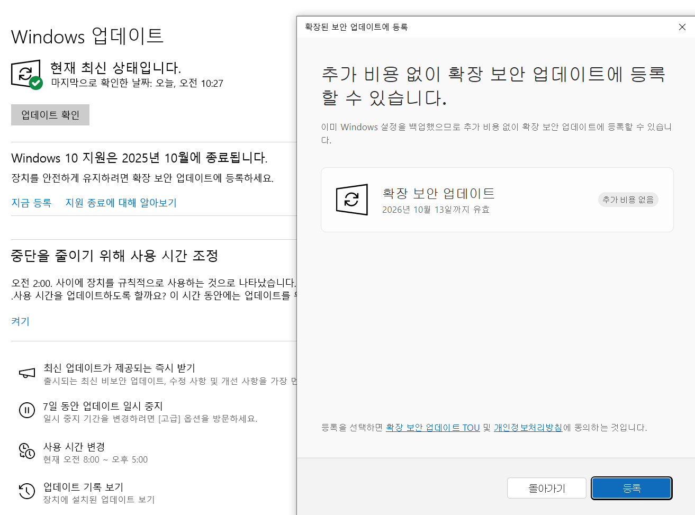The width and height of the screenshot is (695, 515).
Task: Open 지원 종료에 대해 알아보기 link
Action: 121,203
